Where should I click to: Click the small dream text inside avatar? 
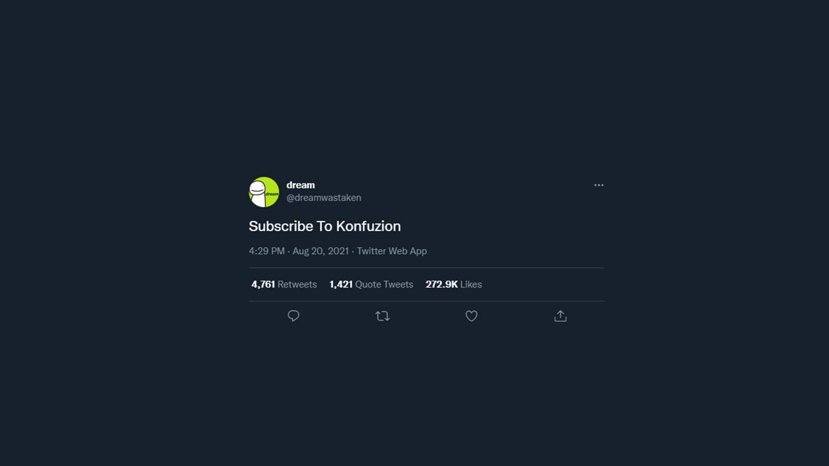272,194
